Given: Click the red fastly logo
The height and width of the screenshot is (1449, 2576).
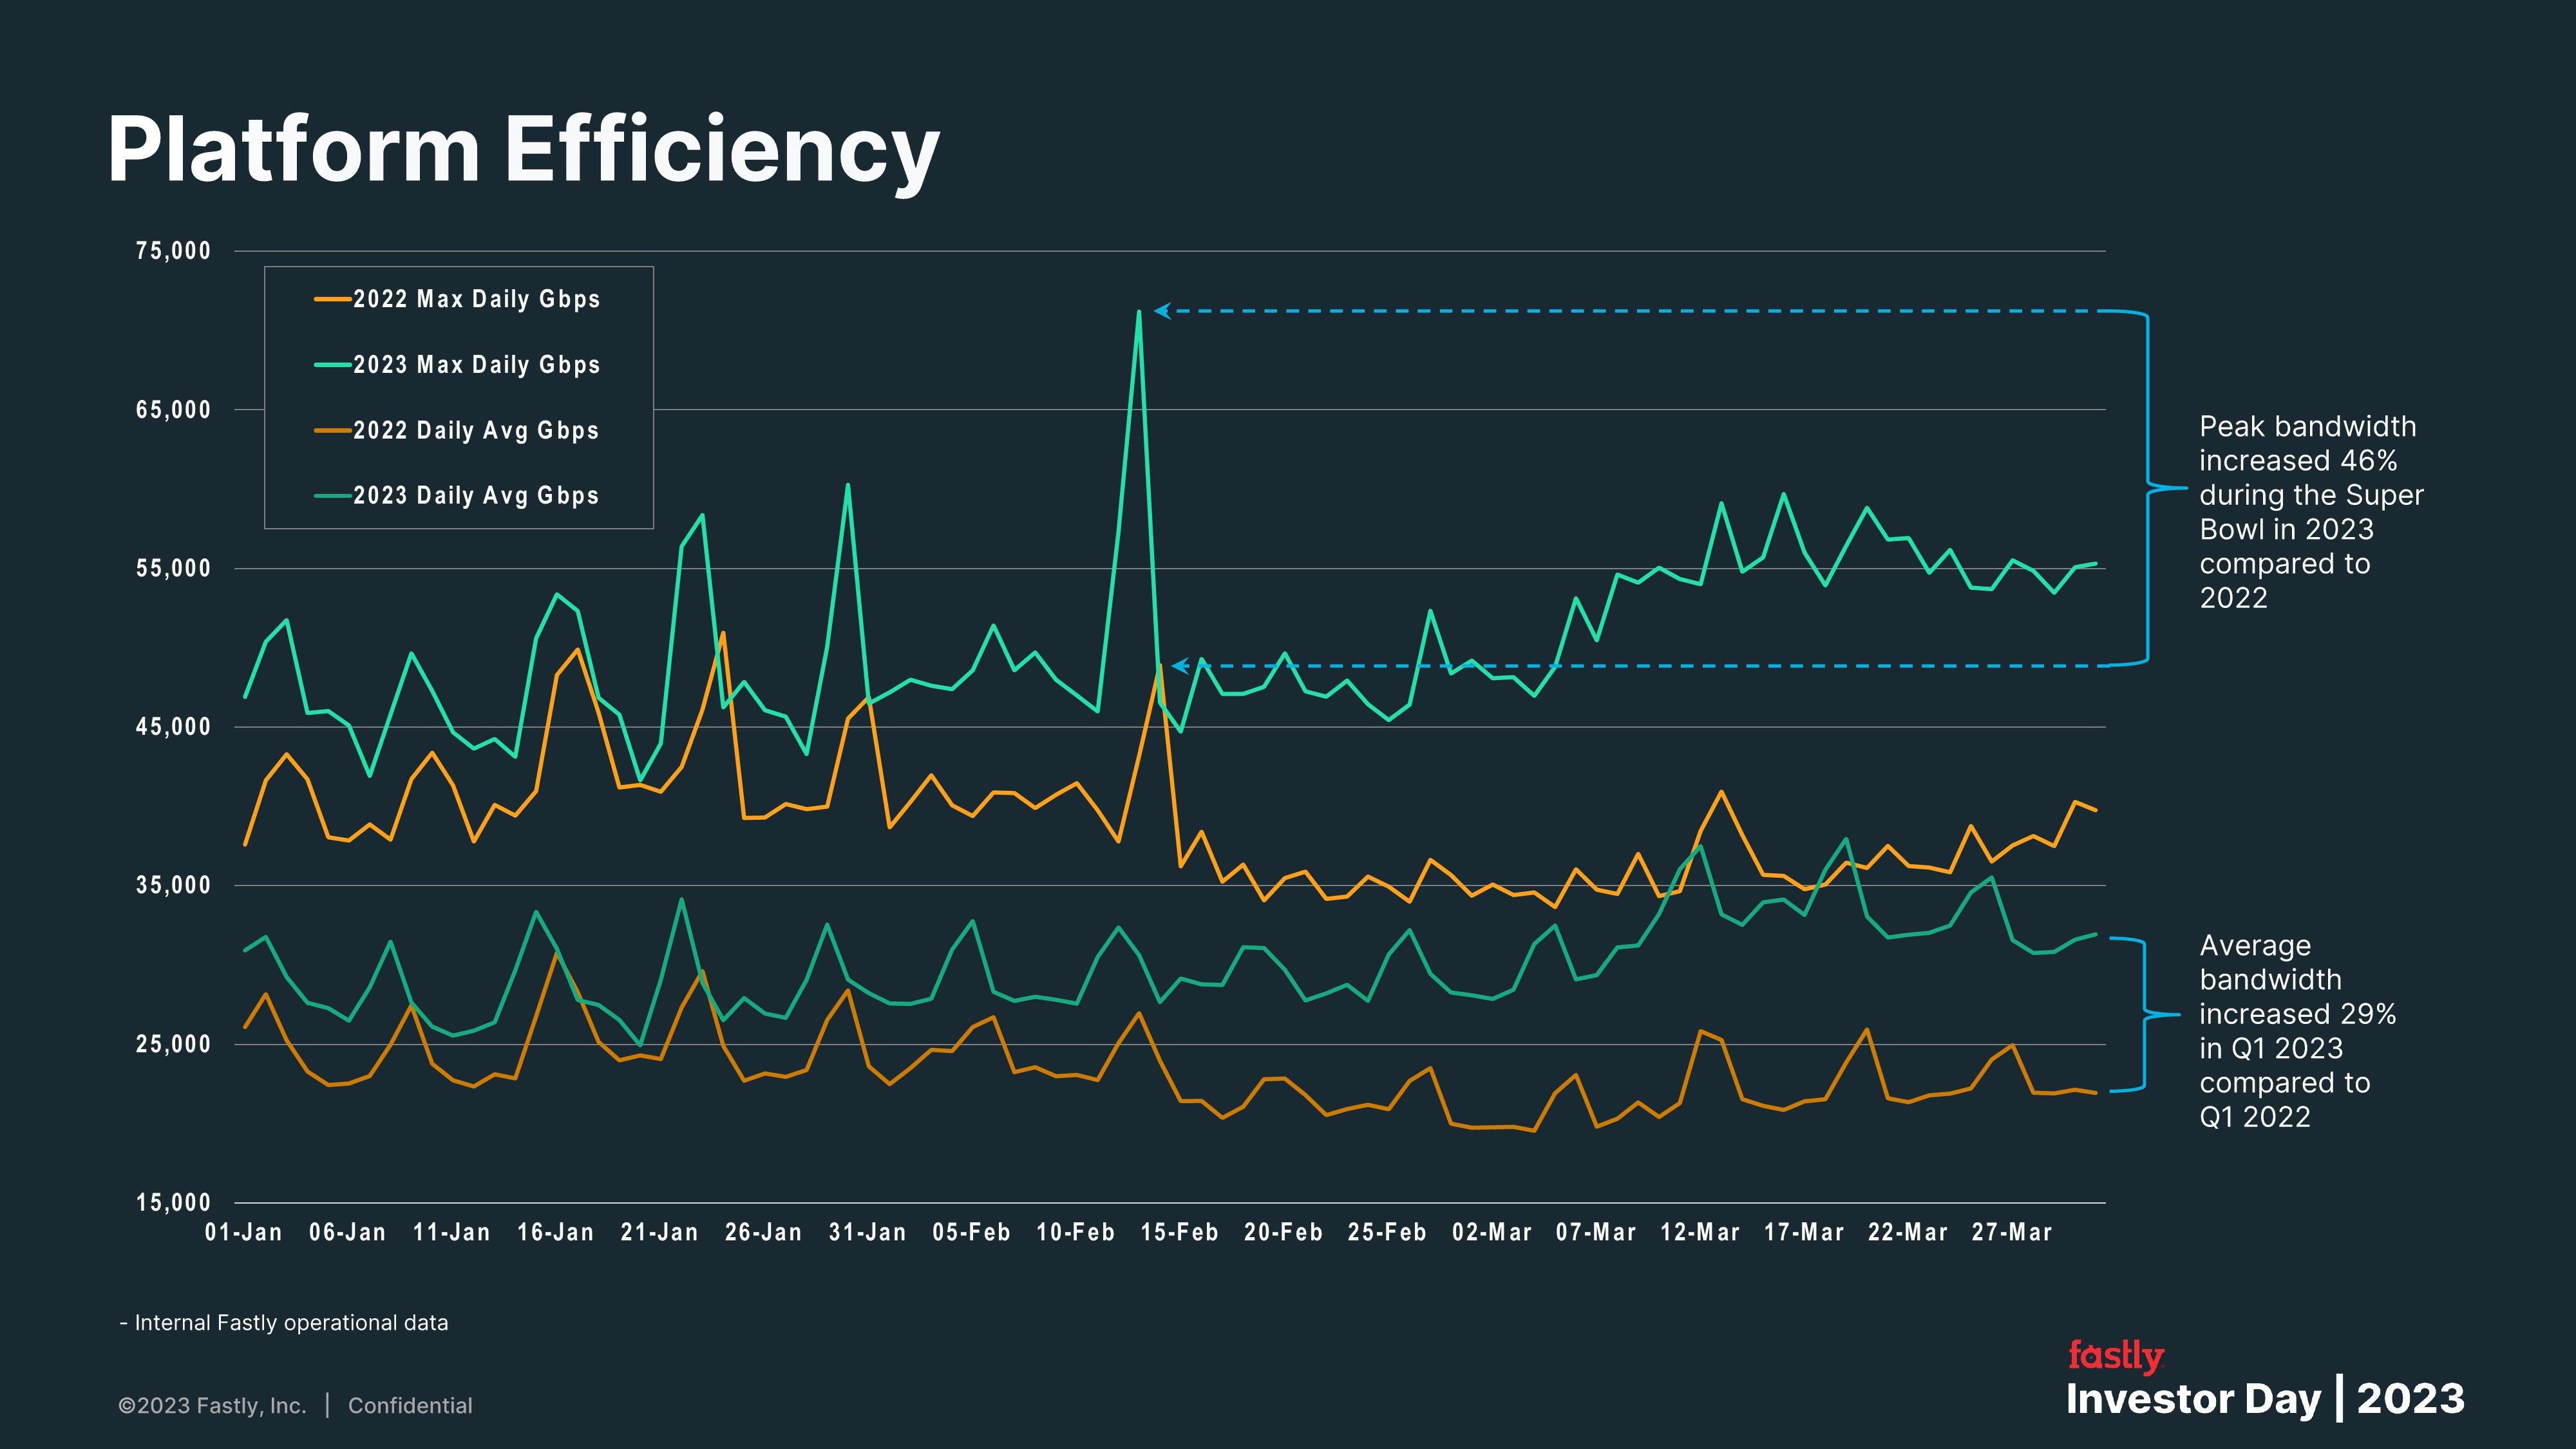Looking at the screenshot, I should tap(2116, 1356).
